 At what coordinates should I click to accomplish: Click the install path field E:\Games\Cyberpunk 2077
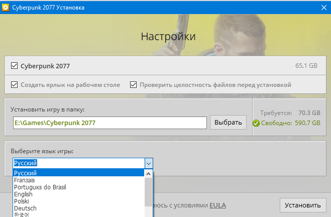click(x=110, y=123)
